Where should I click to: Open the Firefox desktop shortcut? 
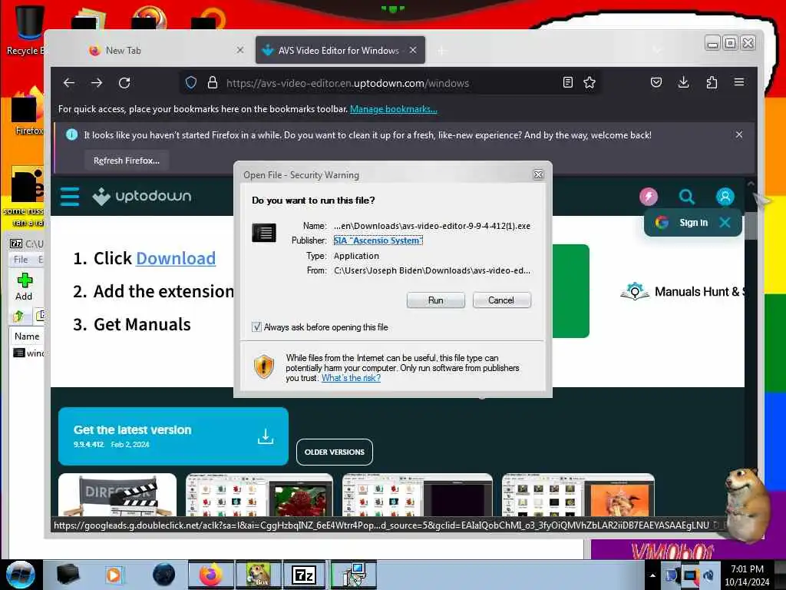click(28, 111)
